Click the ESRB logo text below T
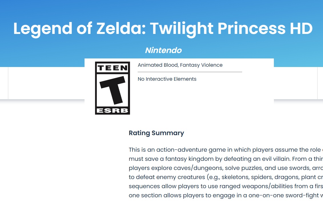The image size is (323, 201). (113, 110)
